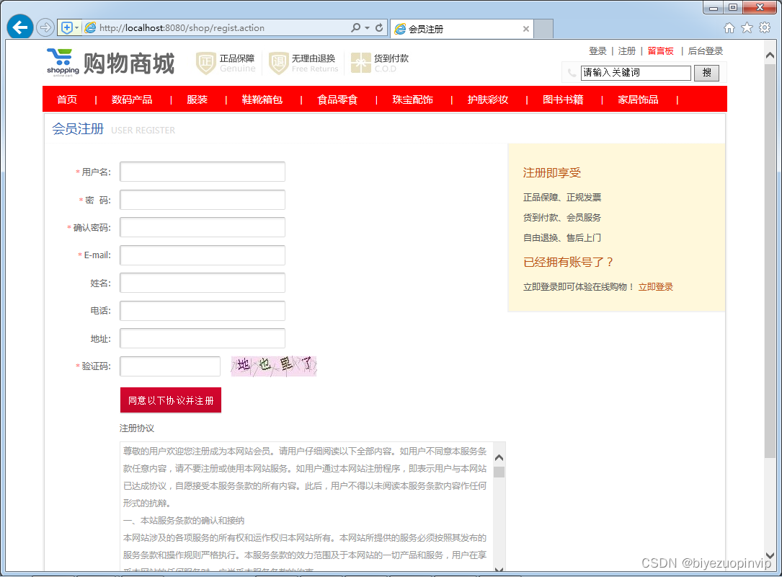Open the 后台登录 link
Screen dimensions: 782x577
tap(705, 51)
